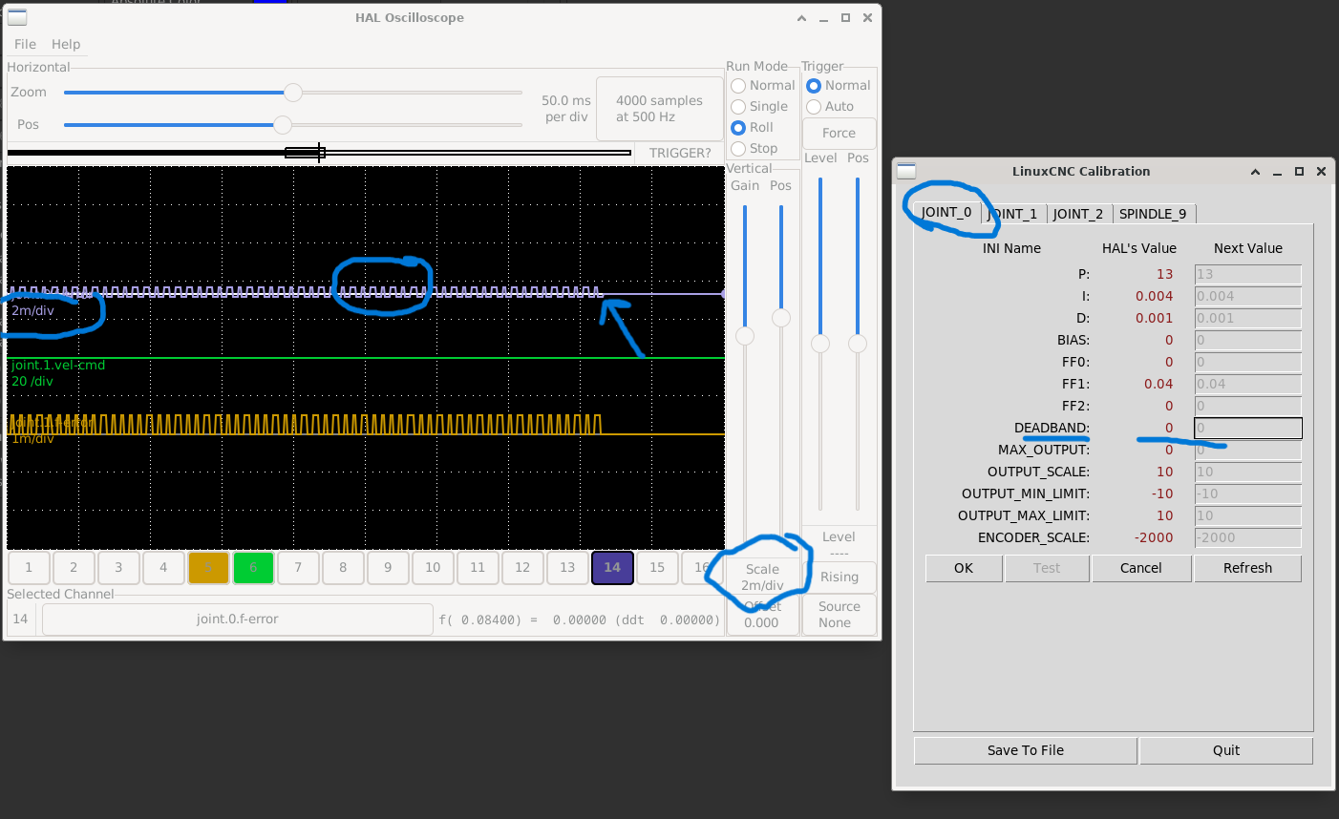1339x819 pixels.
Task: Click the horizontal Zoom slider handle
Action: pyautogui.click(x=293, y=93)
